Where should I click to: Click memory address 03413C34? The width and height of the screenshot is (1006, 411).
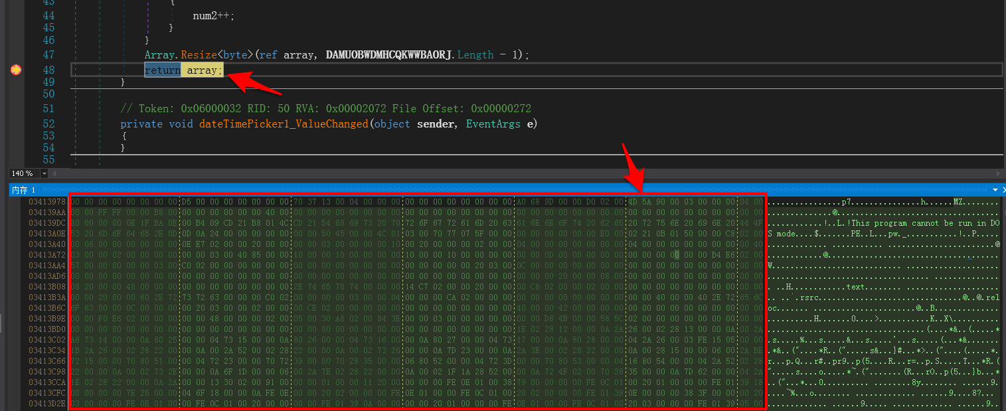47,351
